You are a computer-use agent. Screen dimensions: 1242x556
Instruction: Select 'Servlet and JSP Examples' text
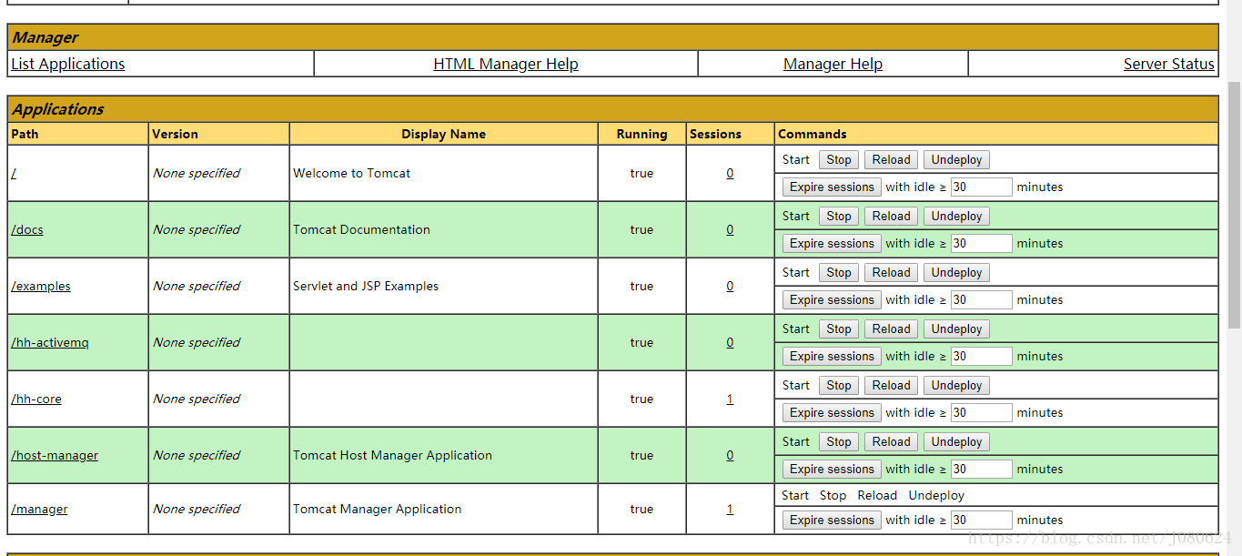point(366,286)
